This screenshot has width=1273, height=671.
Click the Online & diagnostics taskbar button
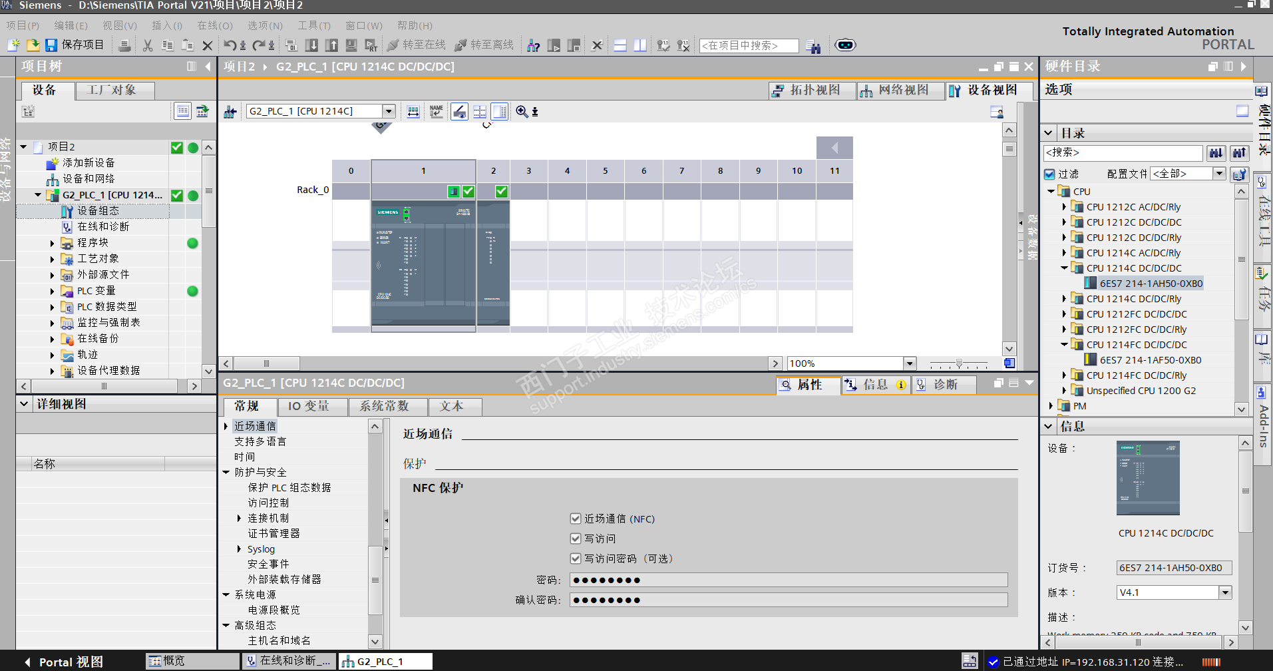click(x=289, y=661)
